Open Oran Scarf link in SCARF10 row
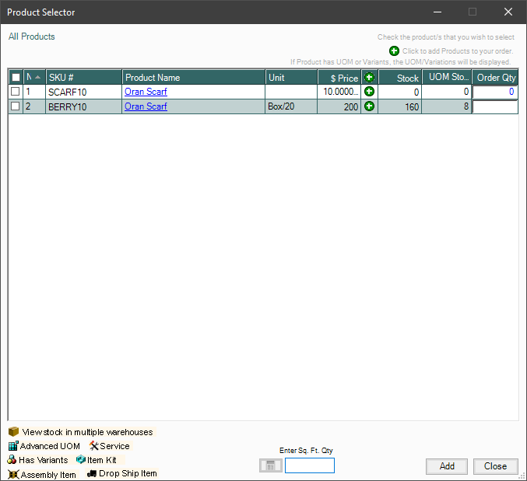 [146, 92]
